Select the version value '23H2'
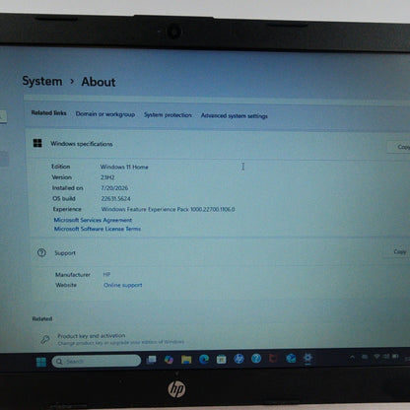 [107, 177]
